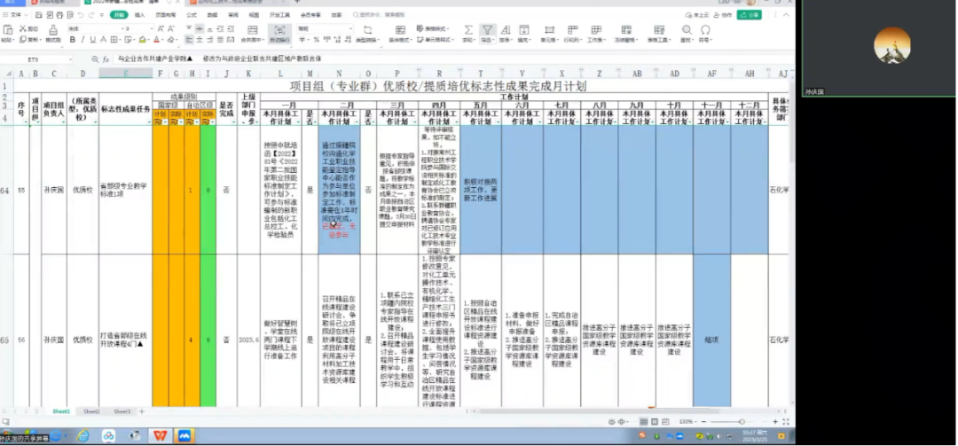958x446 pixels.
Task: Open filter dropdown on 序号 column header
Action: pyautogui.click(x=26, y=122)
